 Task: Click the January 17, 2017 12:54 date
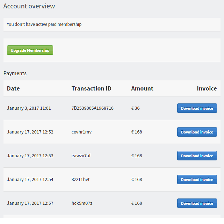pos(30,179)
